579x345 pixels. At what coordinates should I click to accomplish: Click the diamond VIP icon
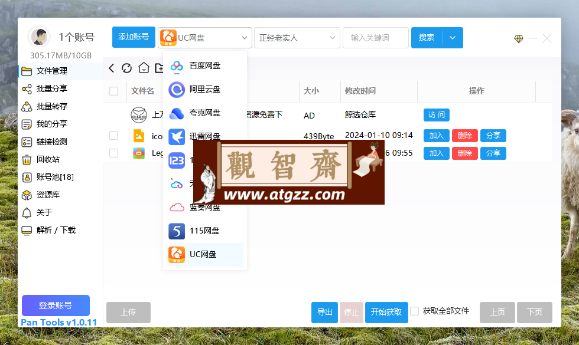click(x=519, y=38)
